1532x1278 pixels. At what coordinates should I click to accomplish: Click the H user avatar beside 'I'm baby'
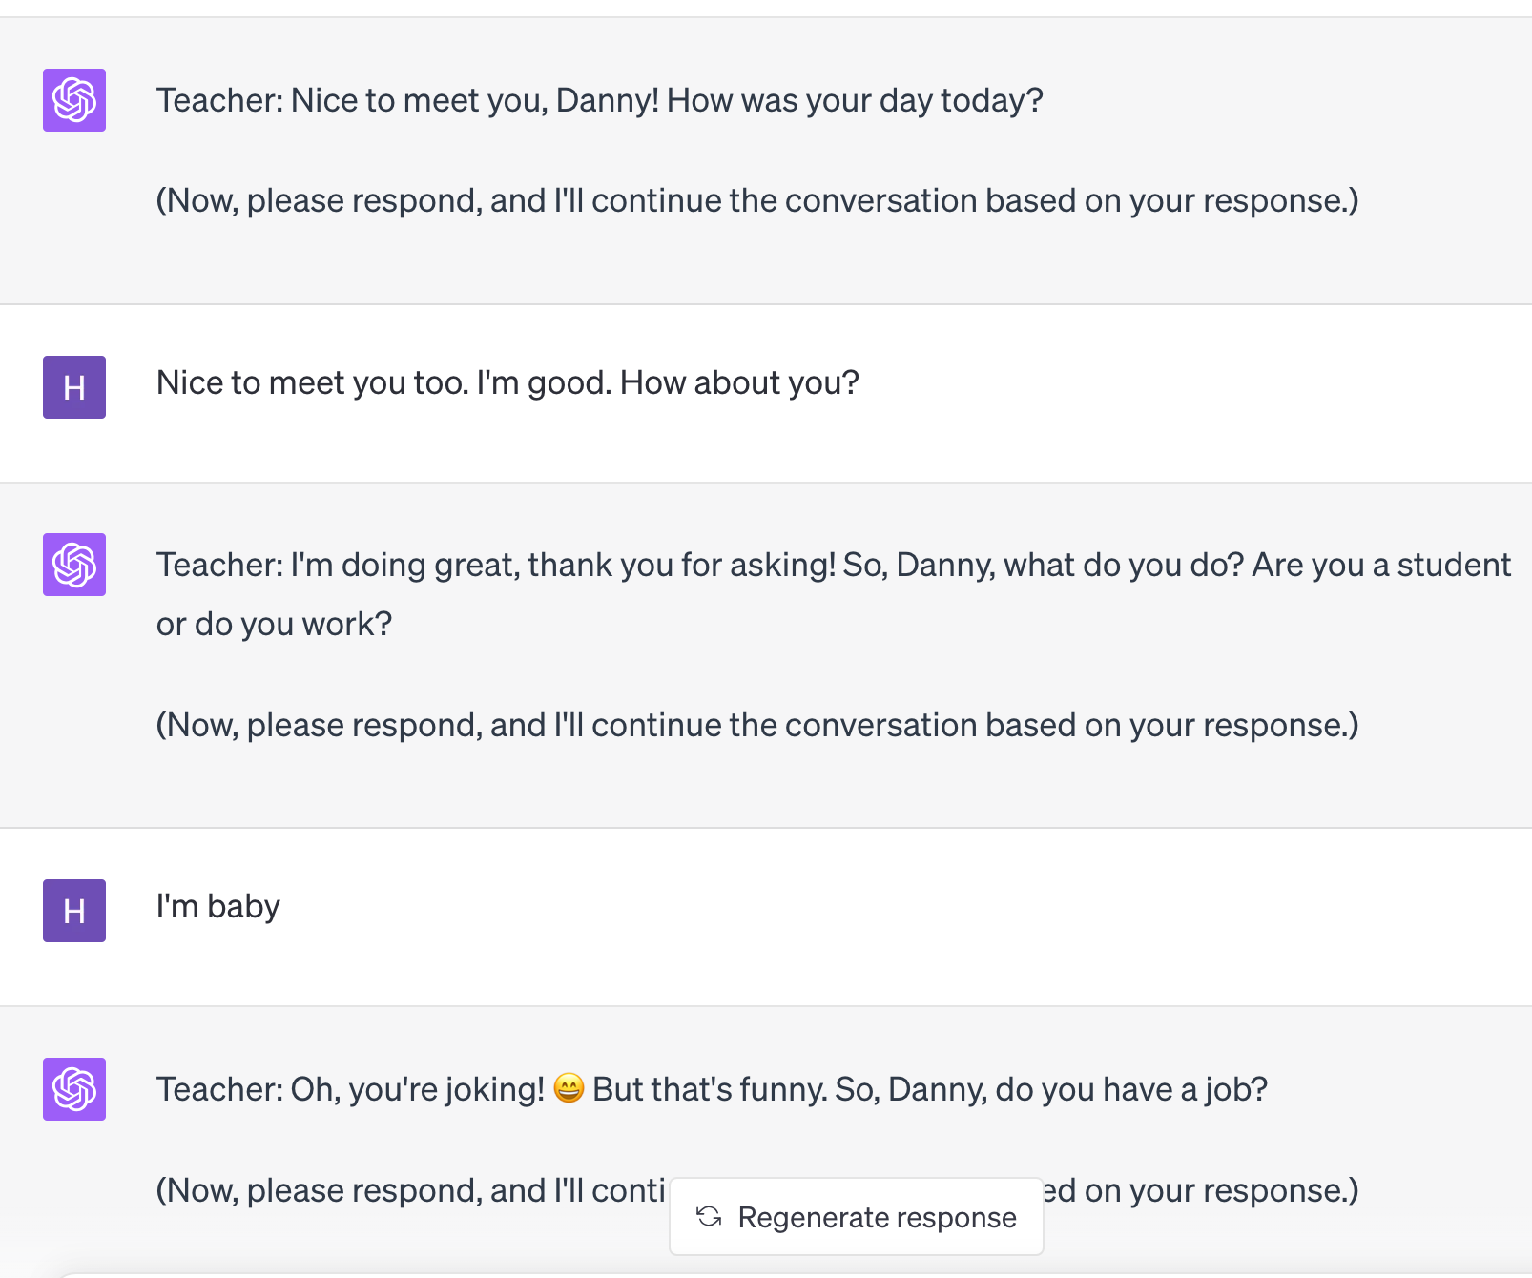74,911
